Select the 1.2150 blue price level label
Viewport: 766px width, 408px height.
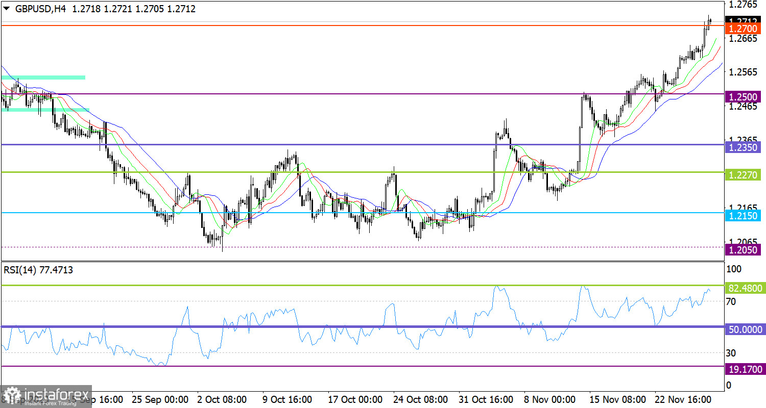click(x=743, y=216)
